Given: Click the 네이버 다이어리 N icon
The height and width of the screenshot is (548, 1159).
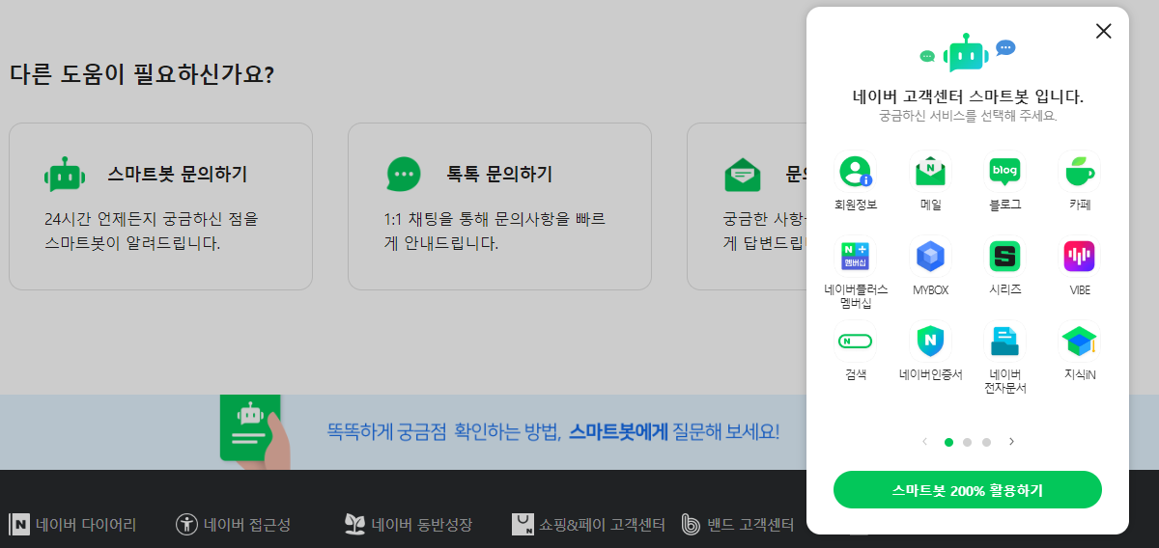Looking at the screenshot, I should pos(19,525).
